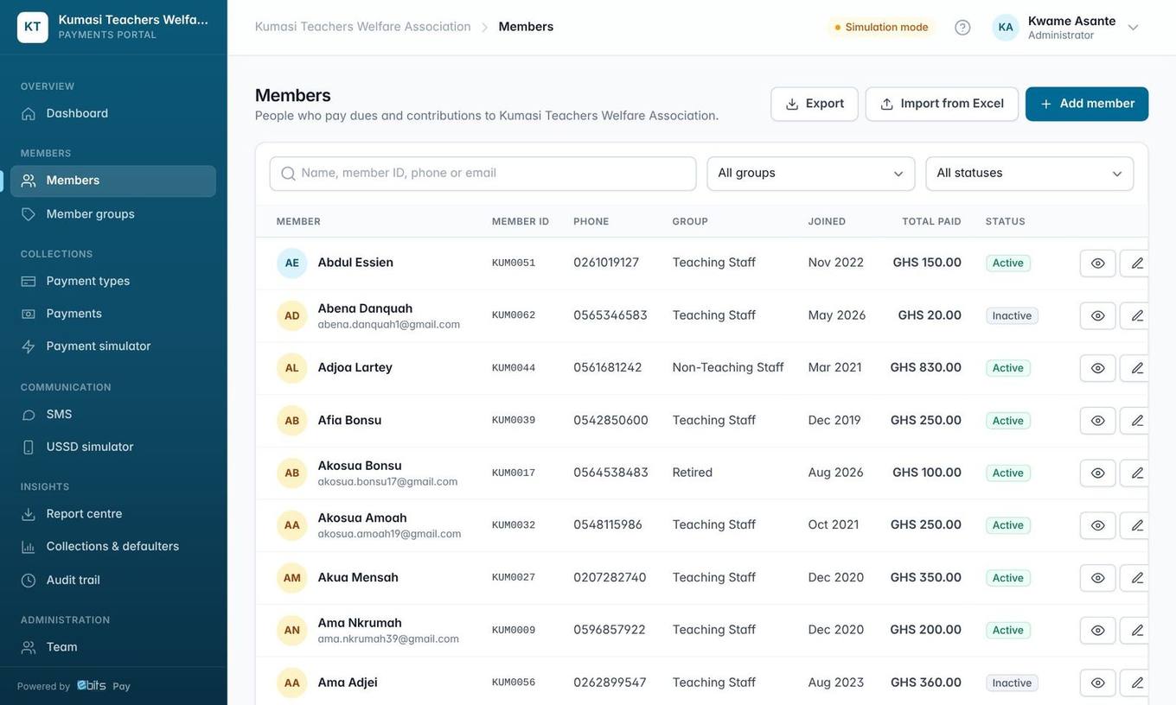The height and width of the screenshot is (705, 1176).
Task: View Abena Danquah's record with eye icon
Action: point(1098,315)
